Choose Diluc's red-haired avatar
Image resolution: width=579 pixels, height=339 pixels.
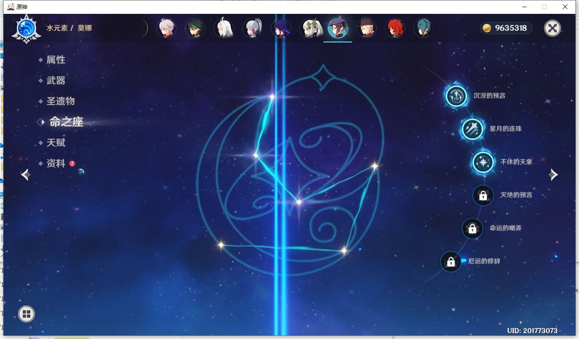395,28
